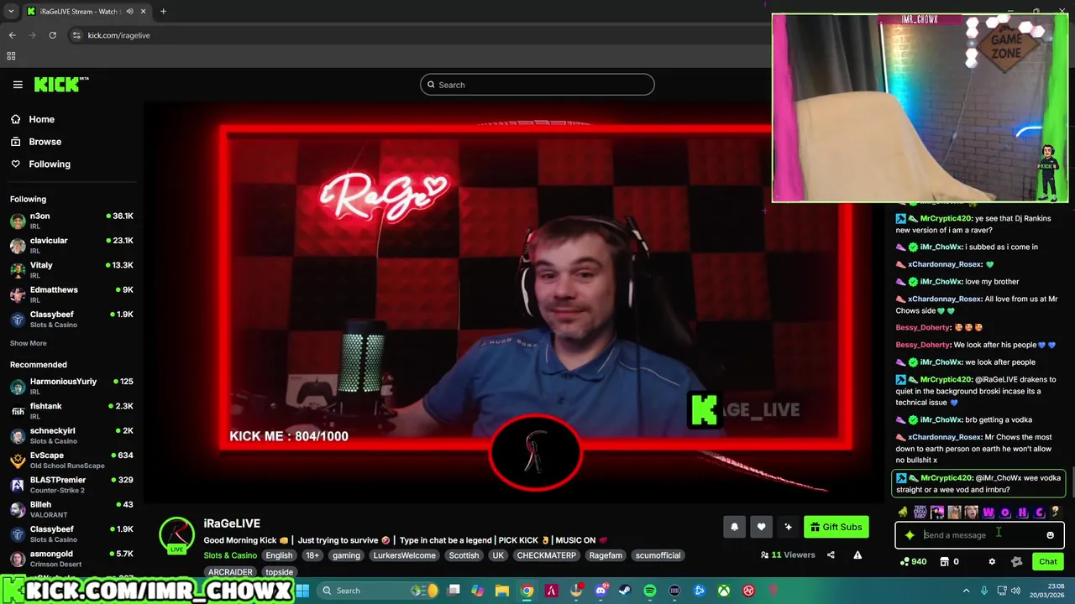
Task: Open fishtank recommended channel
Action: point(71,411)
